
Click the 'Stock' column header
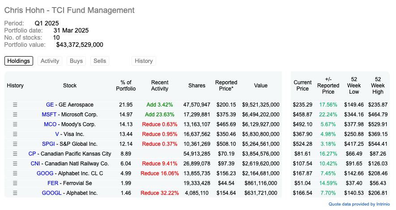[x=70, y=86]
